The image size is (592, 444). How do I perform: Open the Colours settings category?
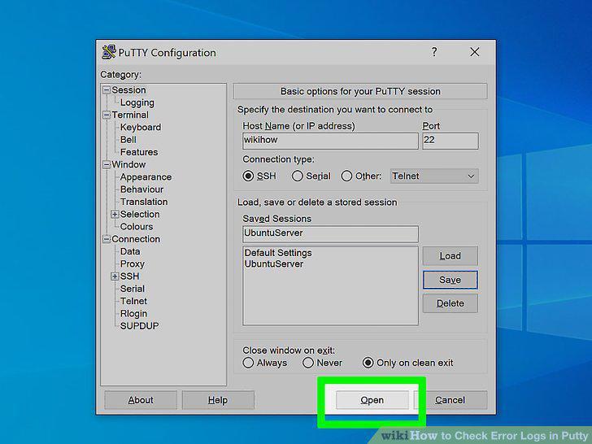137,227
